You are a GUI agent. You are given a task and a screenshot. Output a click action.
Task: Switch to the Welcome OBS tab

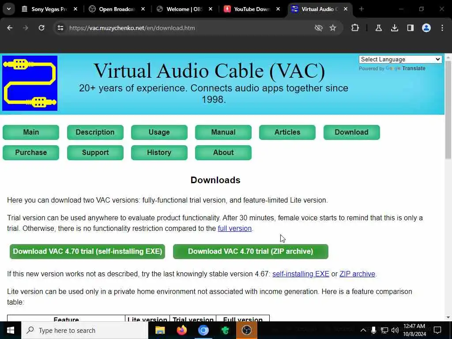coord(184,9)
